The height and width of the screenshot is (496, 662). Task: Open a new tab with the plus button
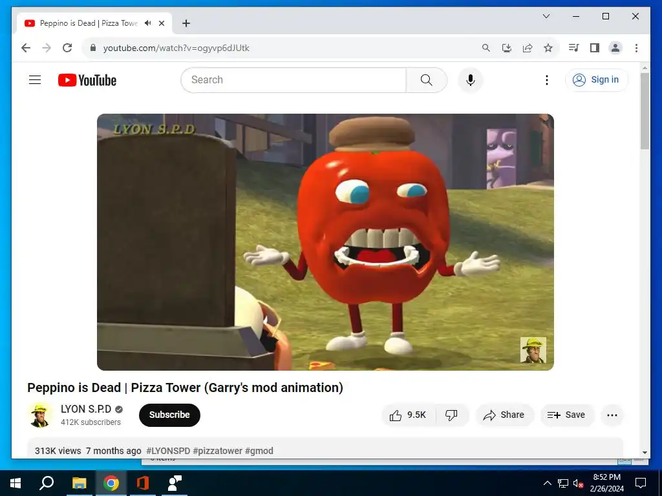tap(186, 23)
